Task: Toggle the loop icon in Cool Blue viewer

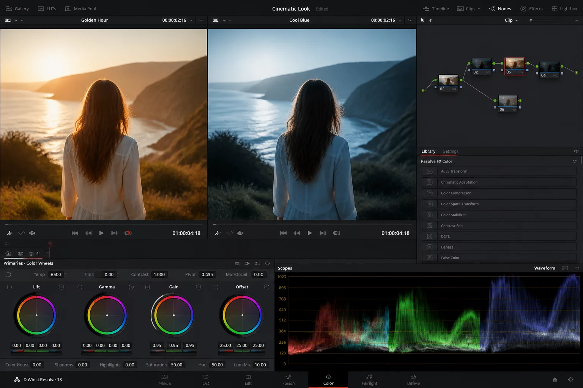Action: pyautogui.click(x=336, y=233)
